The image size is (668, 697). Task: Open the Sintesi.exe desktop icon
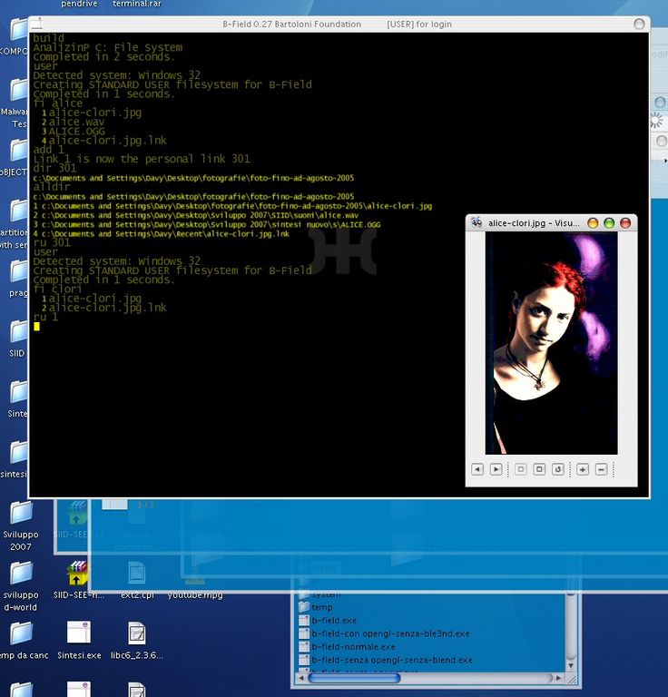[78, 633]
